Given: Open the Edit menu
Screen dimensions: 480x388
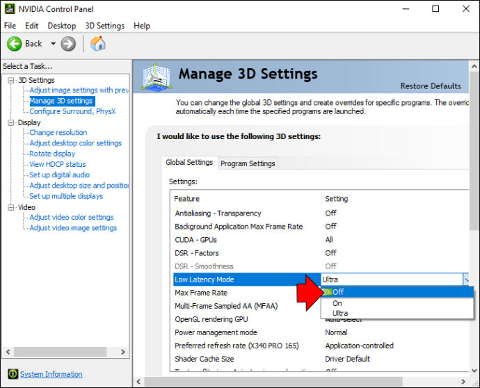Looking at the screenshot, I should coord(32,26).
